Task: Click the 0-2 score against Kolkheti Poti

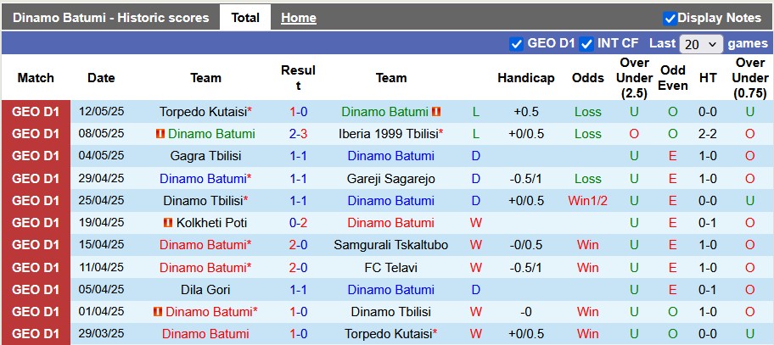Action: pos(298,223)
